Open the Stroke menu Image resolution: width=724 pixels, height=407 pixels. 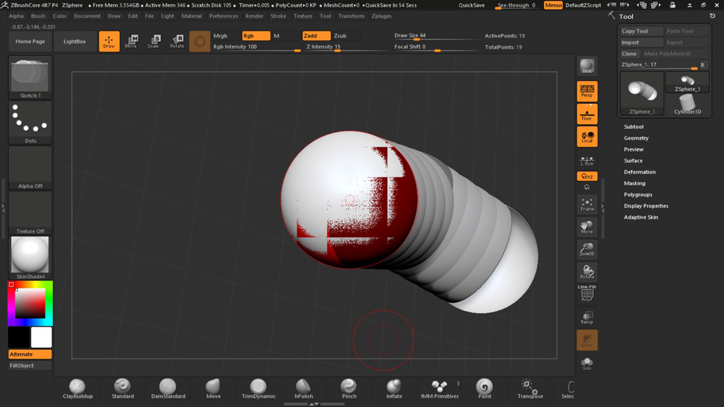click(278, 16)
